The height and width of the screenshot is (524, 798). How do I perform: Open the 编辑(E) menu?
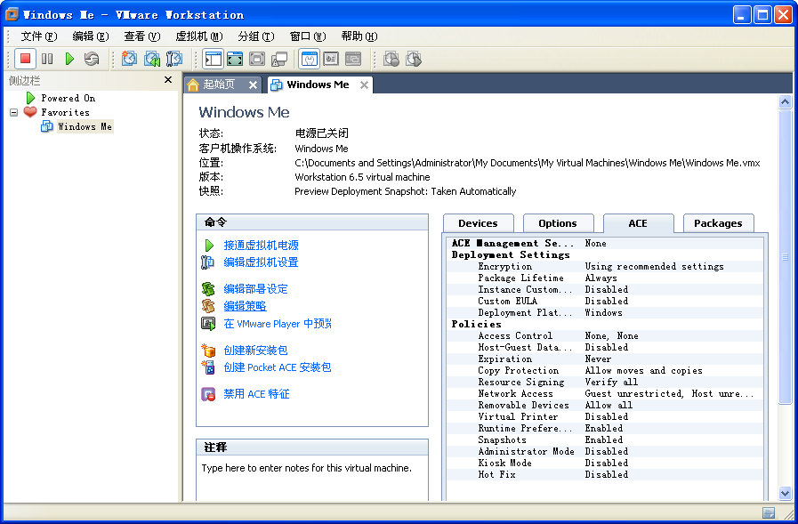click(91, 36)
